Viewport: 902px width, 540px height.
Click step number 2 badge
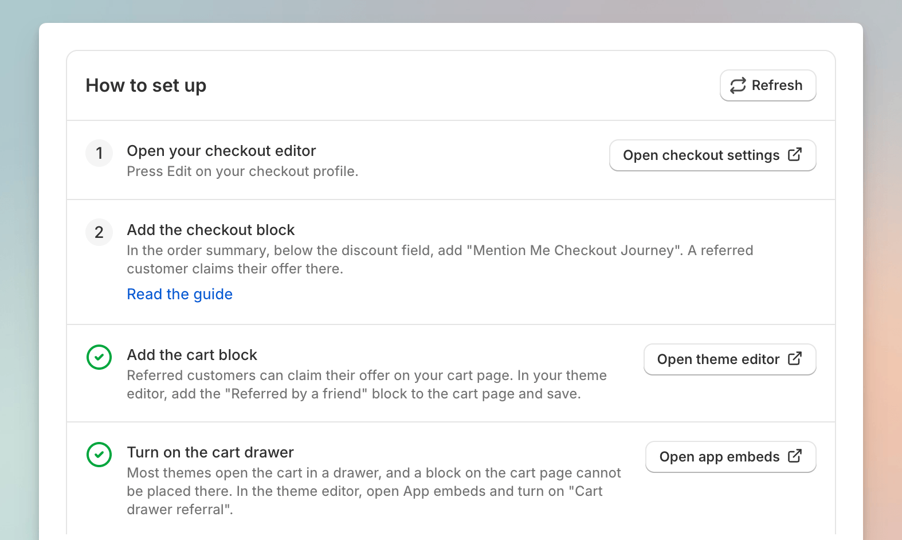[x=99, y=232]
